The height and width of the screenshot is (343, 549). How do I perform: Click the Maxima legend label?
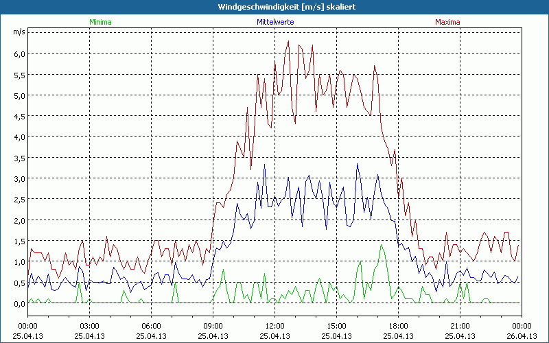(x=447, y=22)
